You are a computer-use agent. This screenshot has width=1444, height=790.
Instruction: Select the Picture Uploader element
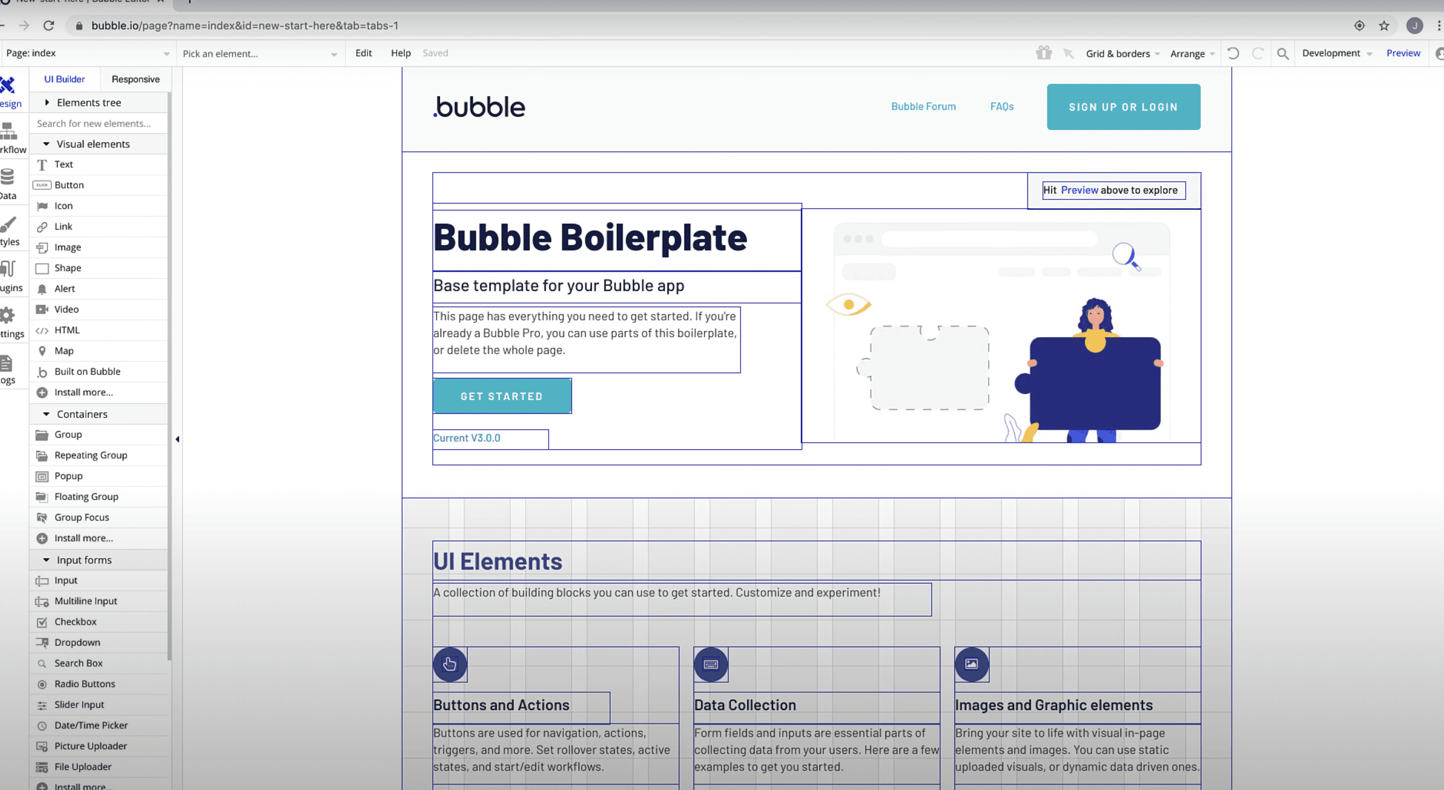click(x=99, y=747)
